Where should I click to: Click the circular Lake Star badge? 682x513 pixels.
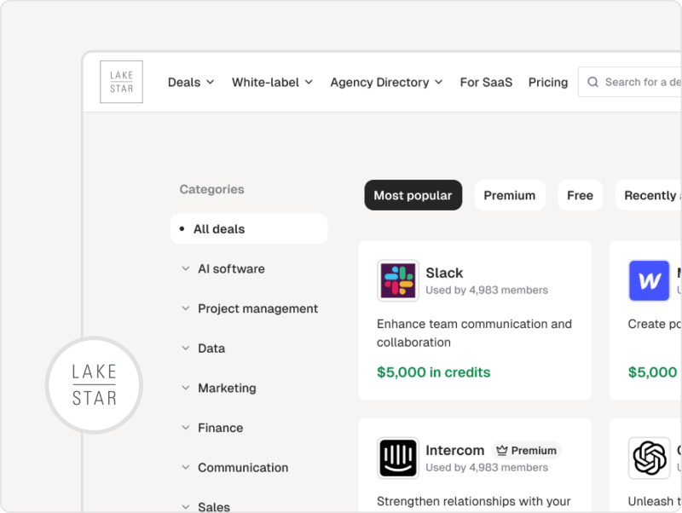[94, 385]
